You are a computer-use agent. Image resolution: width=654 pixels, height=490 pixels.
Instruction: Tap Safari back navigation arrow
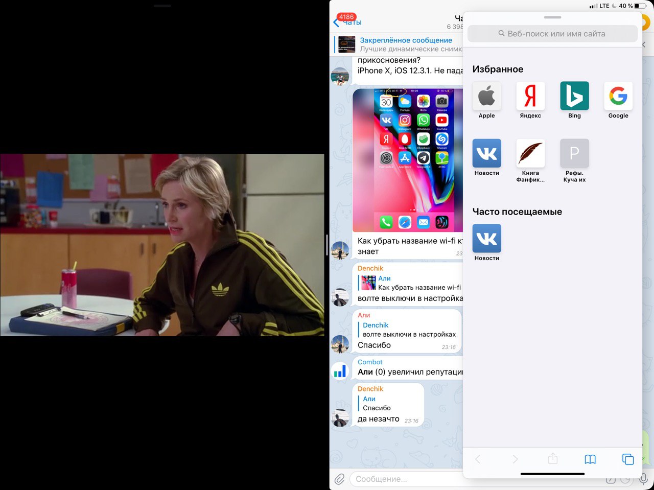(478, 459)
